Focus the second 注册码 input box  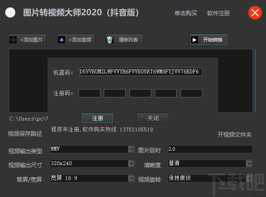pos(115,93)
